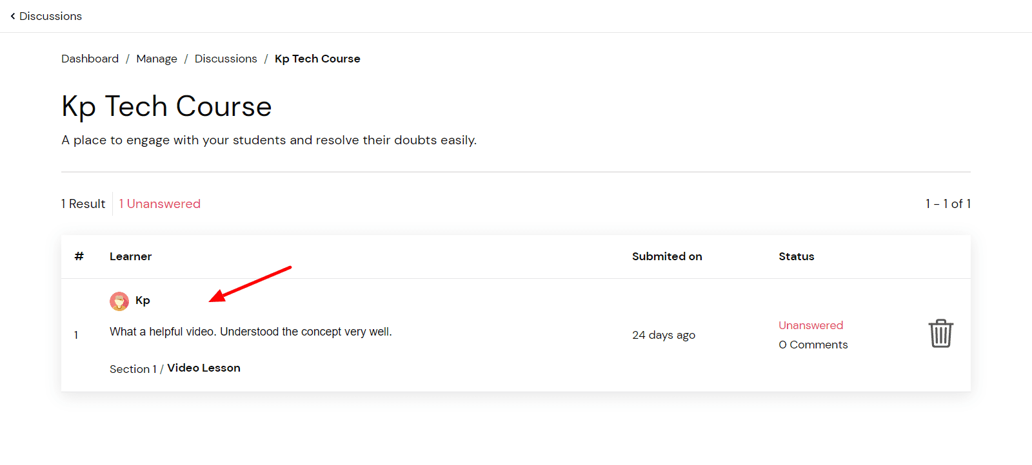Click learner name Kp
The image size is (1032, 465).
(x=143, y=300)
